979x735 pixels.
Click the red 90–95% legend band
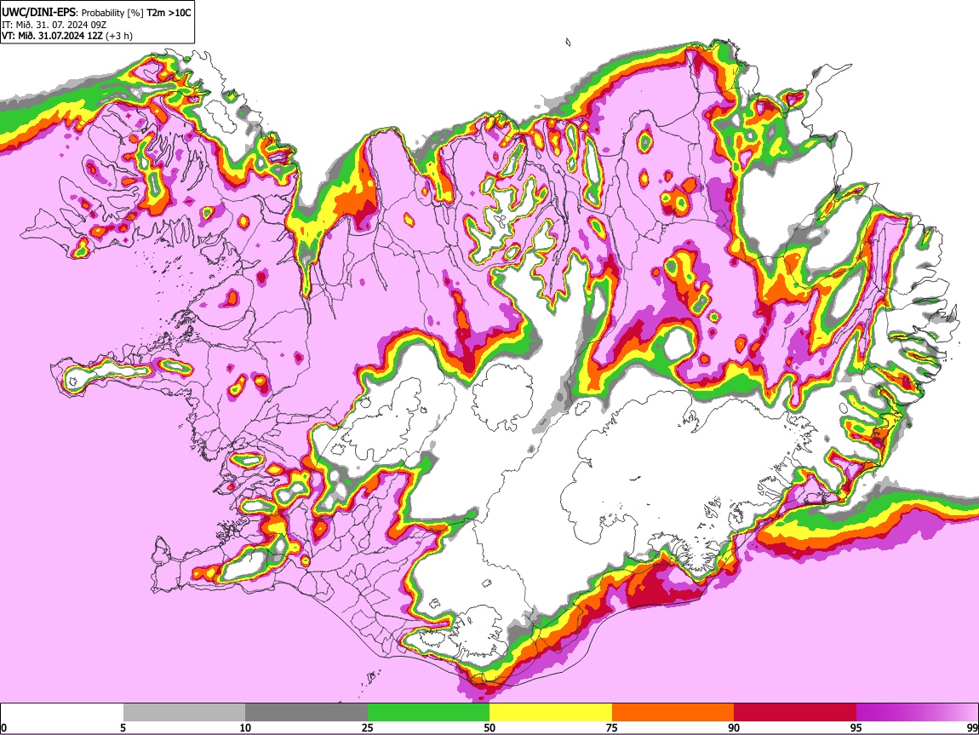click(795, 713)
